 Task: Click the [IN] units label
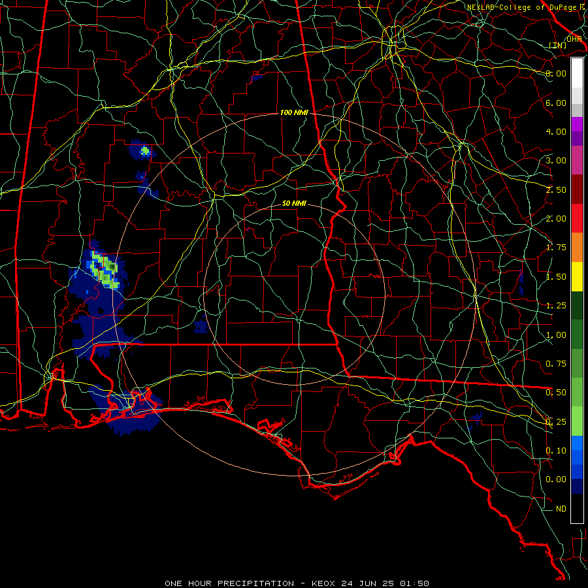point(558,45)
